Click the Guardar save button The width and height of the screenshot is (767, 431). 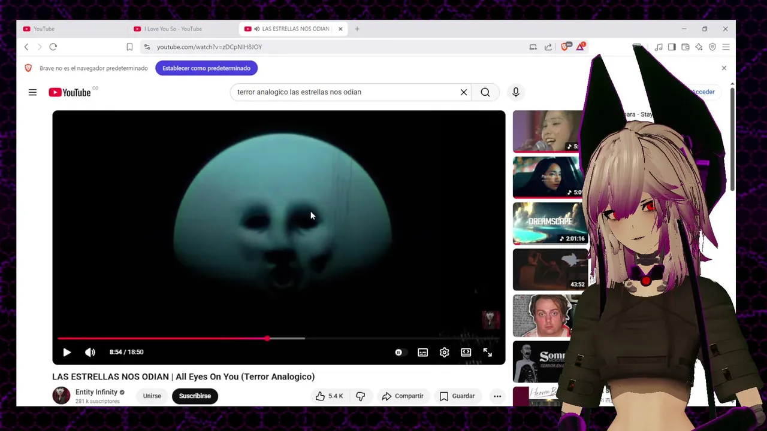457,396
